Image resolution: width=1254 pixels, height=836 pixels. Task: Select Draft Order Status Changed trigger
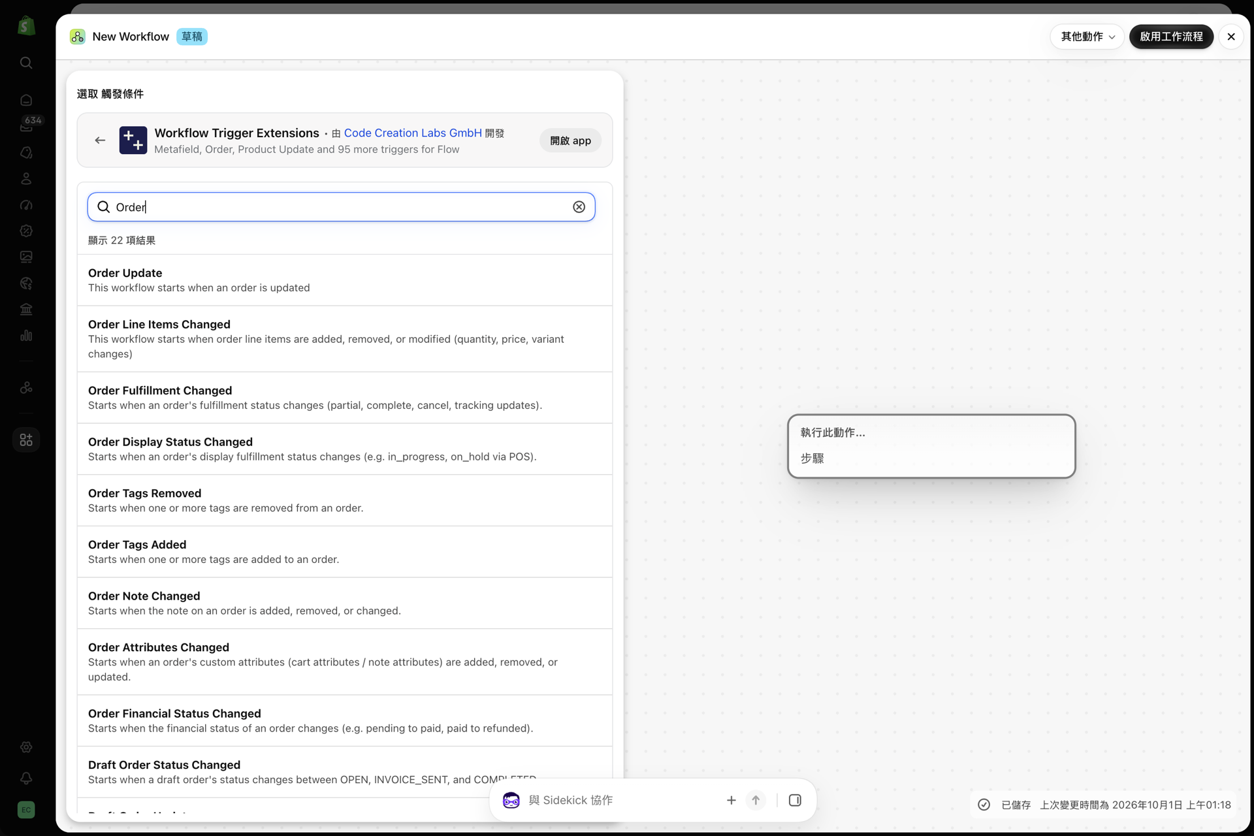click(345, 772)
